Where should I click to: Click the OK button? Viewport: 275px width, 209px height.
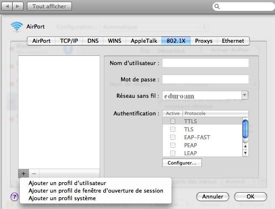251,196
